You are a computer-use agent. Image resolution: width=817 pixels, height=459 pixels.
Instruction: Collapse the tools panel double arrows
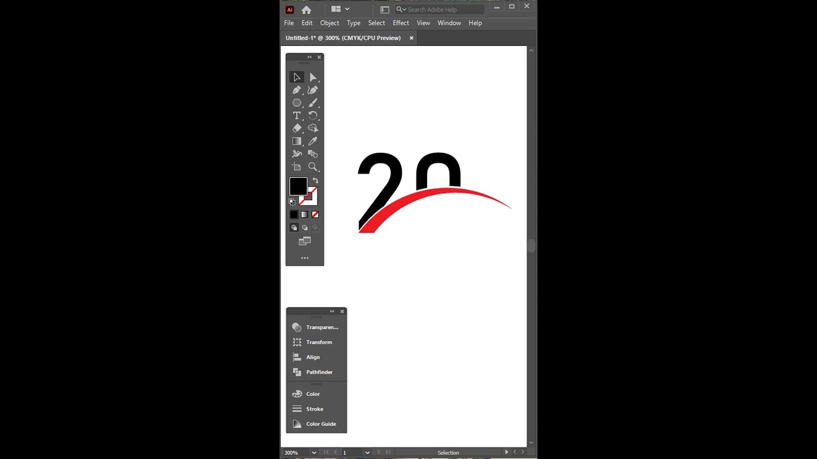tap(310, 57)
